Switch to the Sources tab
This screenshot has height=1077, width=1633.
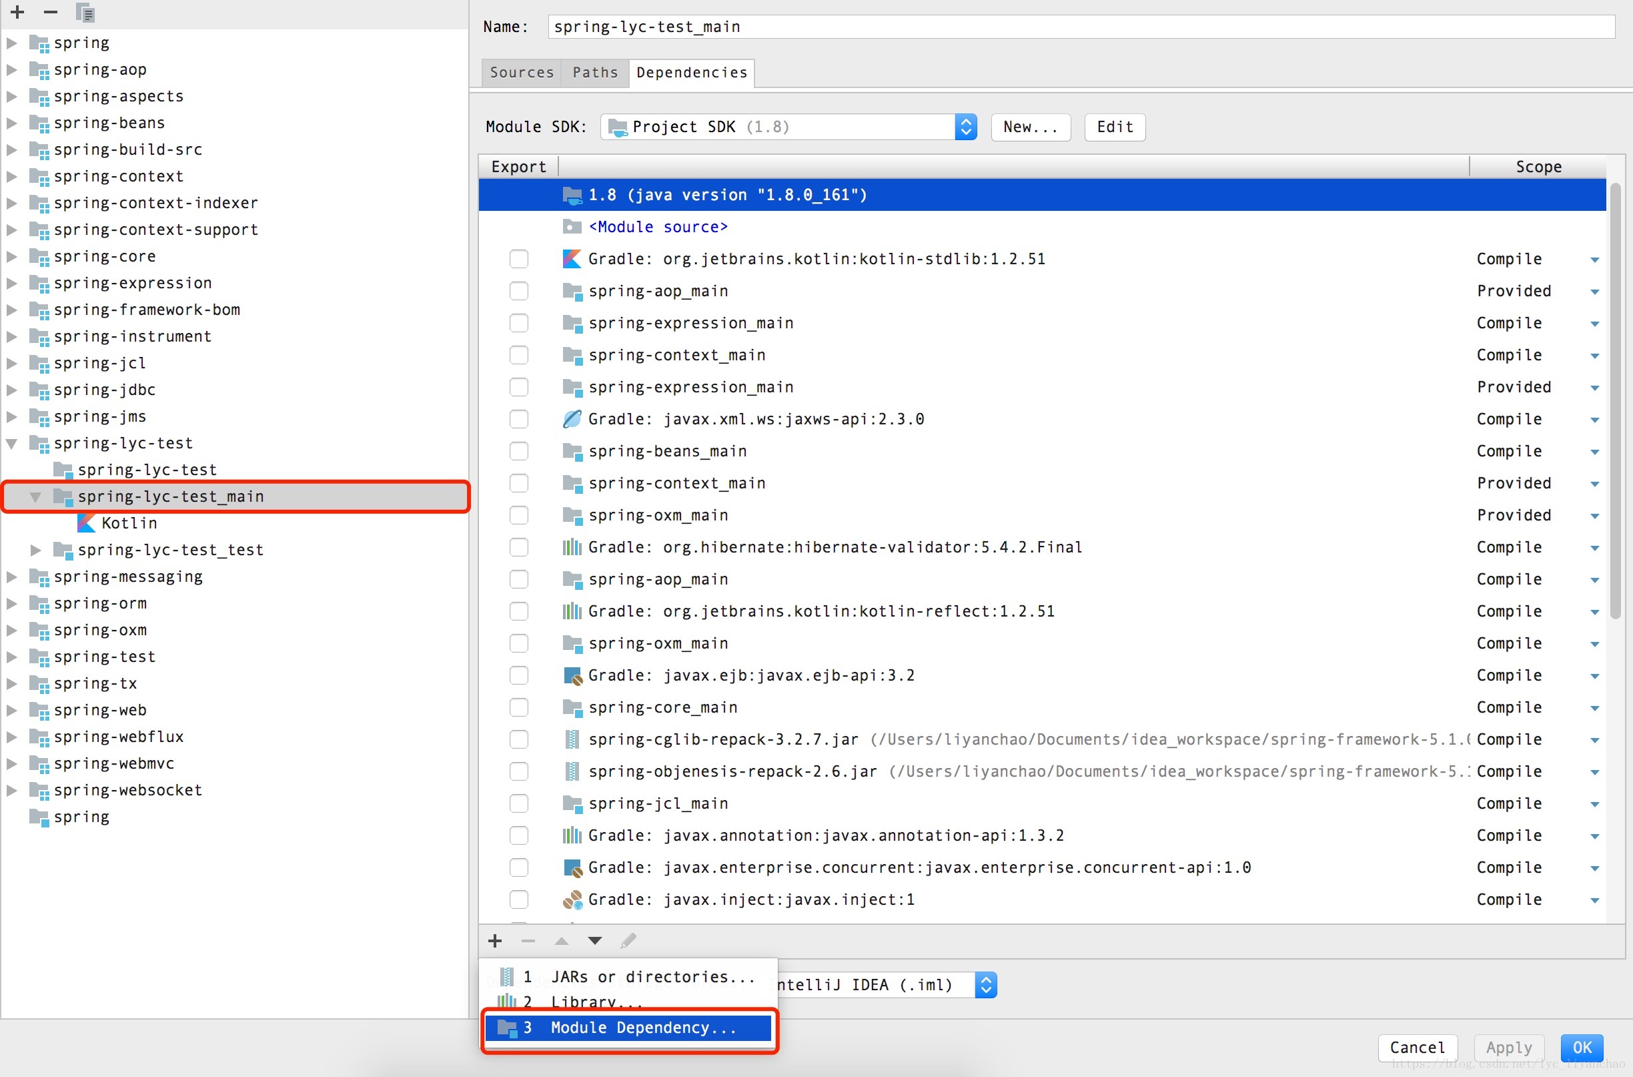click(522, 73)
